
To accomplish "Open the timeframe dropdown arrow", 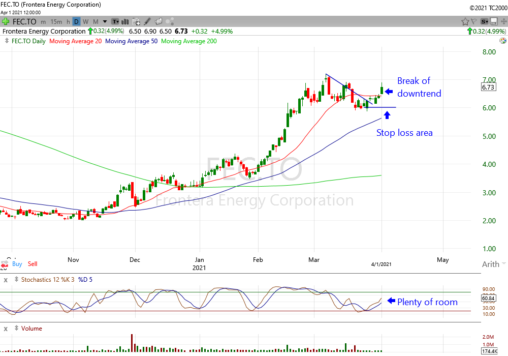I will pyautogui.click(x=105, y=22).
